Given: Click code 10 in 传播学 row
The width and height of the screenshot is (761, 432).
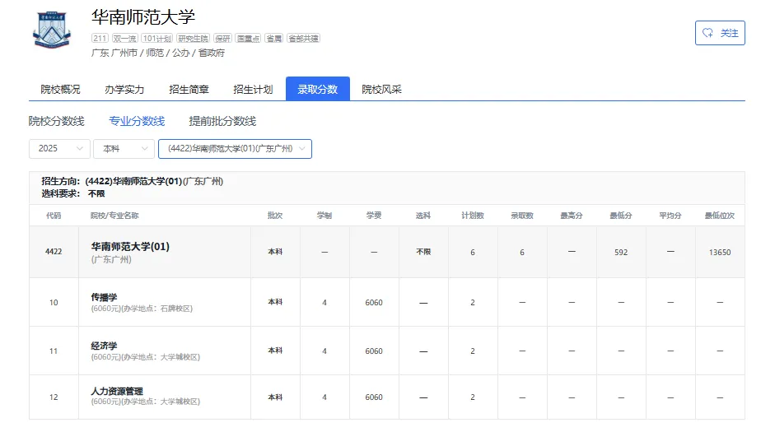Looking at the screenshot, I should pyautogui.click(x=54, y=303).
